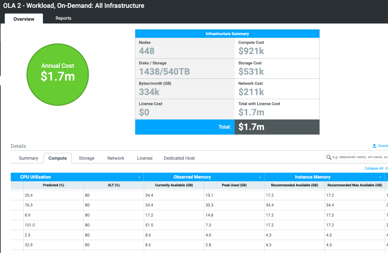388x253 pixels.
Task: Open the Storage details tab
Action: pyautogui.click(x=86, y=158)
